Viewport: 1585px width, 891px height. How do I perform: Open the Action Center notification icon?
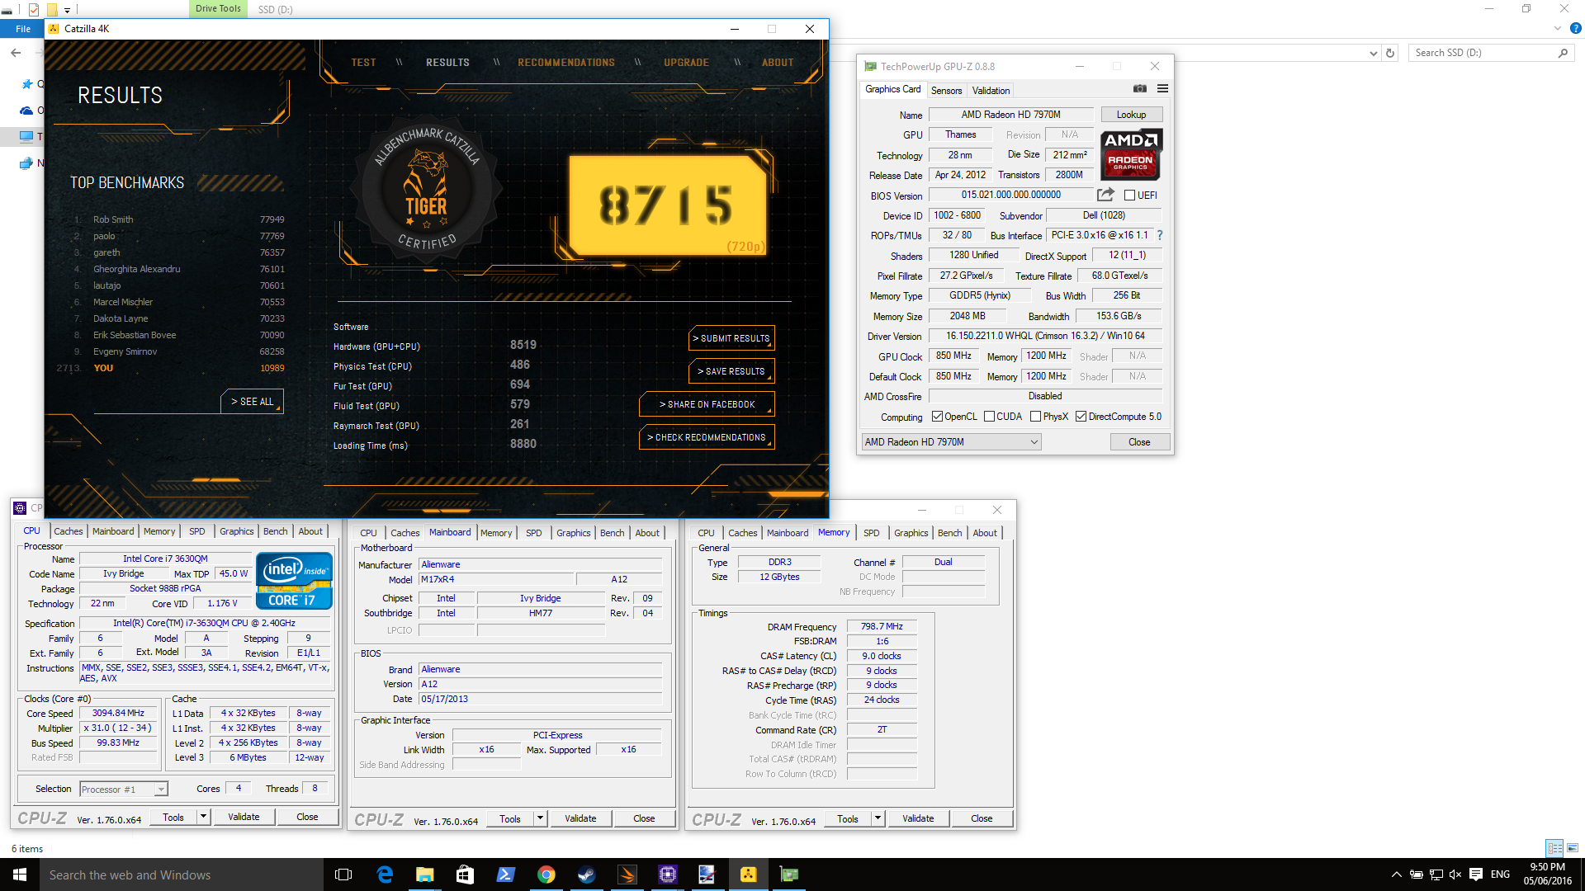point(1475,874)
